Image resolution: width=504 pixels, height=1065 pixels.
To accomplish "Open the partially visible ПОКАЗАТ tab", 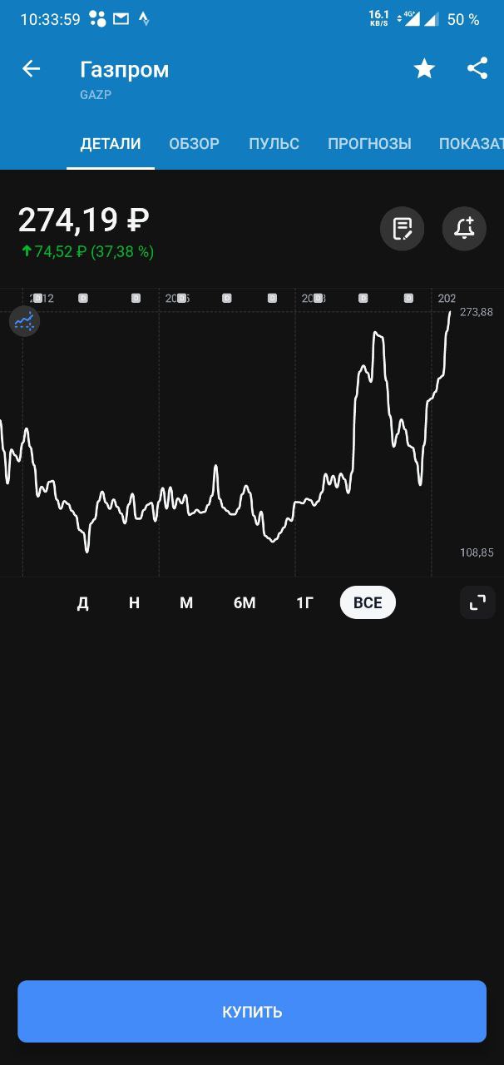I will click(472, 144).
